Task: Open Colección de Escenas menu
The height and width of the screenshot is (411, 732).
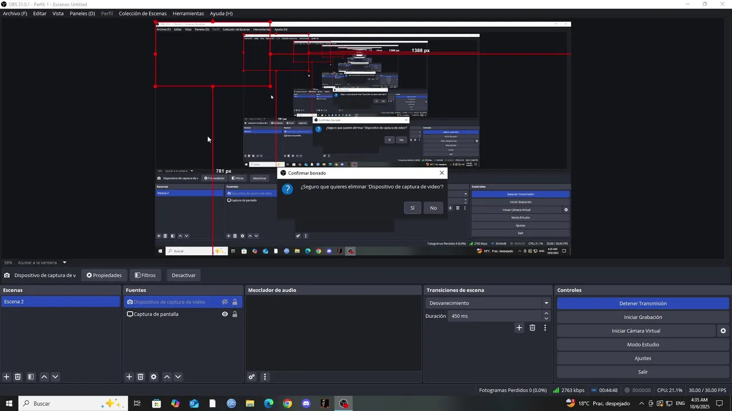Action: pos(143,13)
